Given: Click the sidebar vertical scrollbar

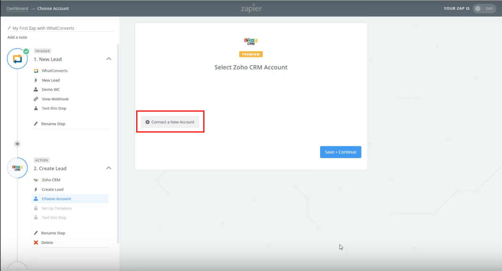Looking at the screenshot, I should click(118, 144).
